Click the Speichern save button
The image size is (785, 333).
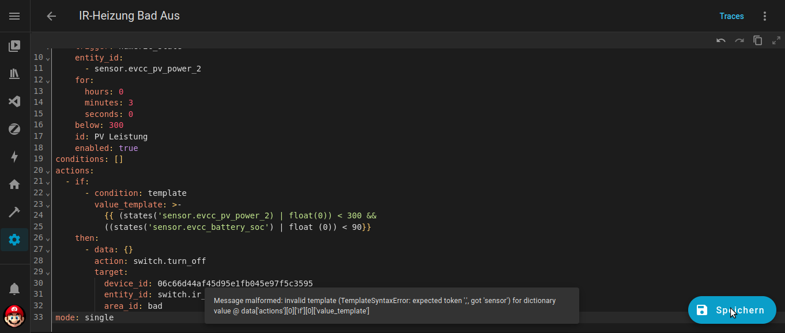(732, 310)
